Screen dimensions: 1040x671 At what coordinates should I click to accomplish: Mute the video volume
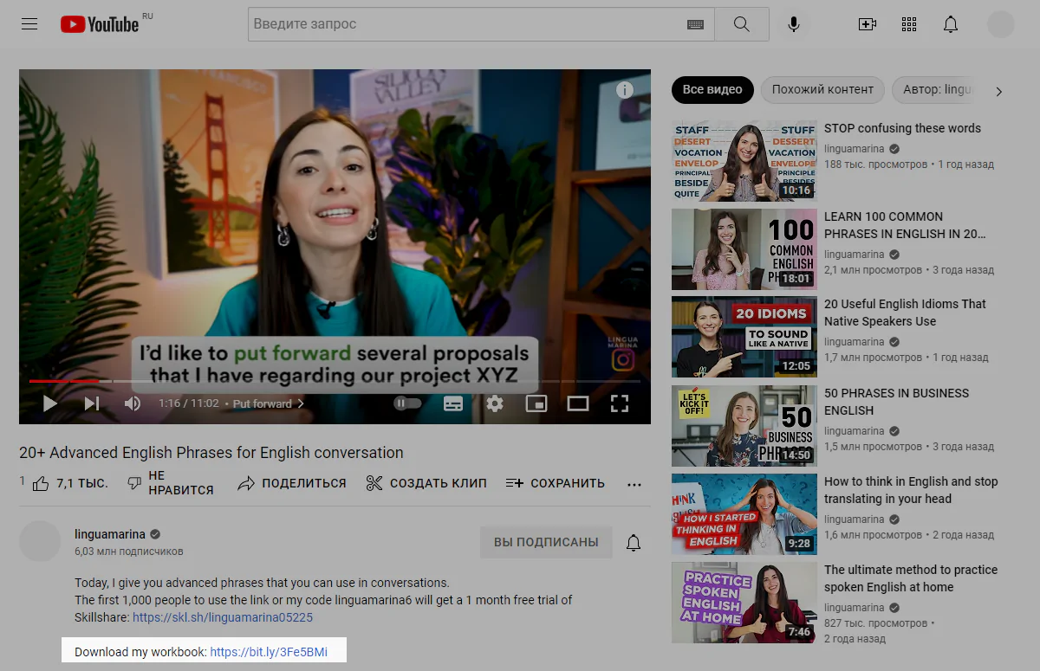133,403
